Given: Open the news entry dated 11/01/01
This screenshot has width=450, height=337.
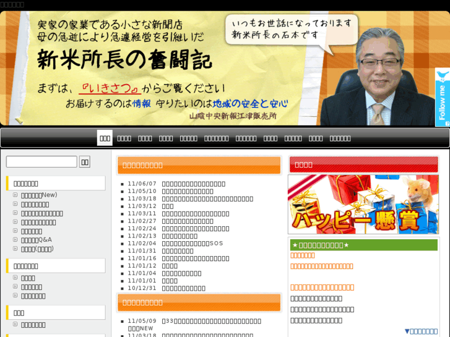Looking at the screenshot, I should tap(170, 281).
